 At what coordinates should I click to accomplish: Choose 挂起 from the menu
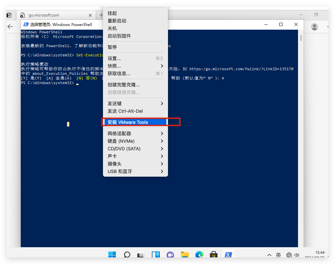pyautogui.click(x=135, y=13)
